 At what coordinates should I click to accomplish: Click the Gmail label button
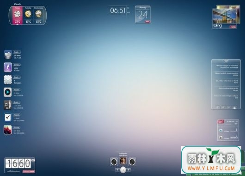[17, 77]
